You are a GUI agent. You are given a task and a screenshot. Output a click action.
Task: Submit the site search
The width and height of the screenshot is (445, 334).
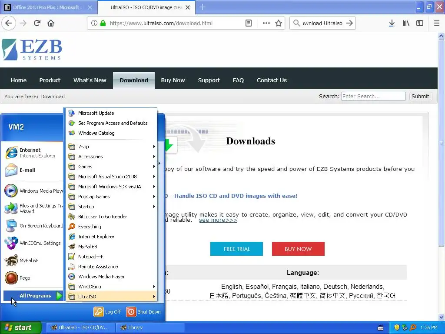click(420, 96)
